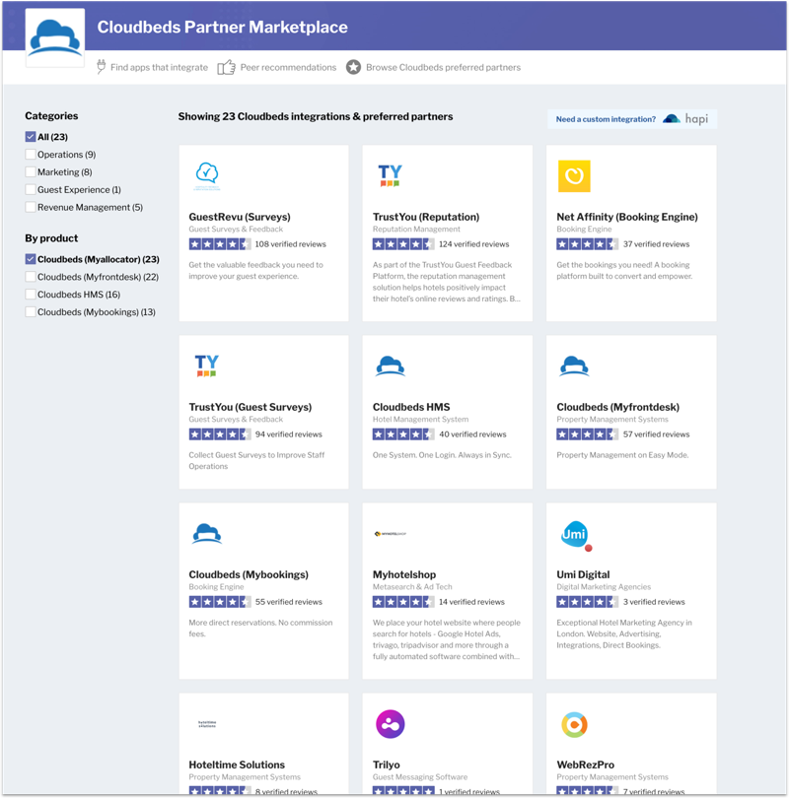Click 14 verified reviews text
Image resolution: width=789 pixels, height=798 pixels.
point(472,602)
